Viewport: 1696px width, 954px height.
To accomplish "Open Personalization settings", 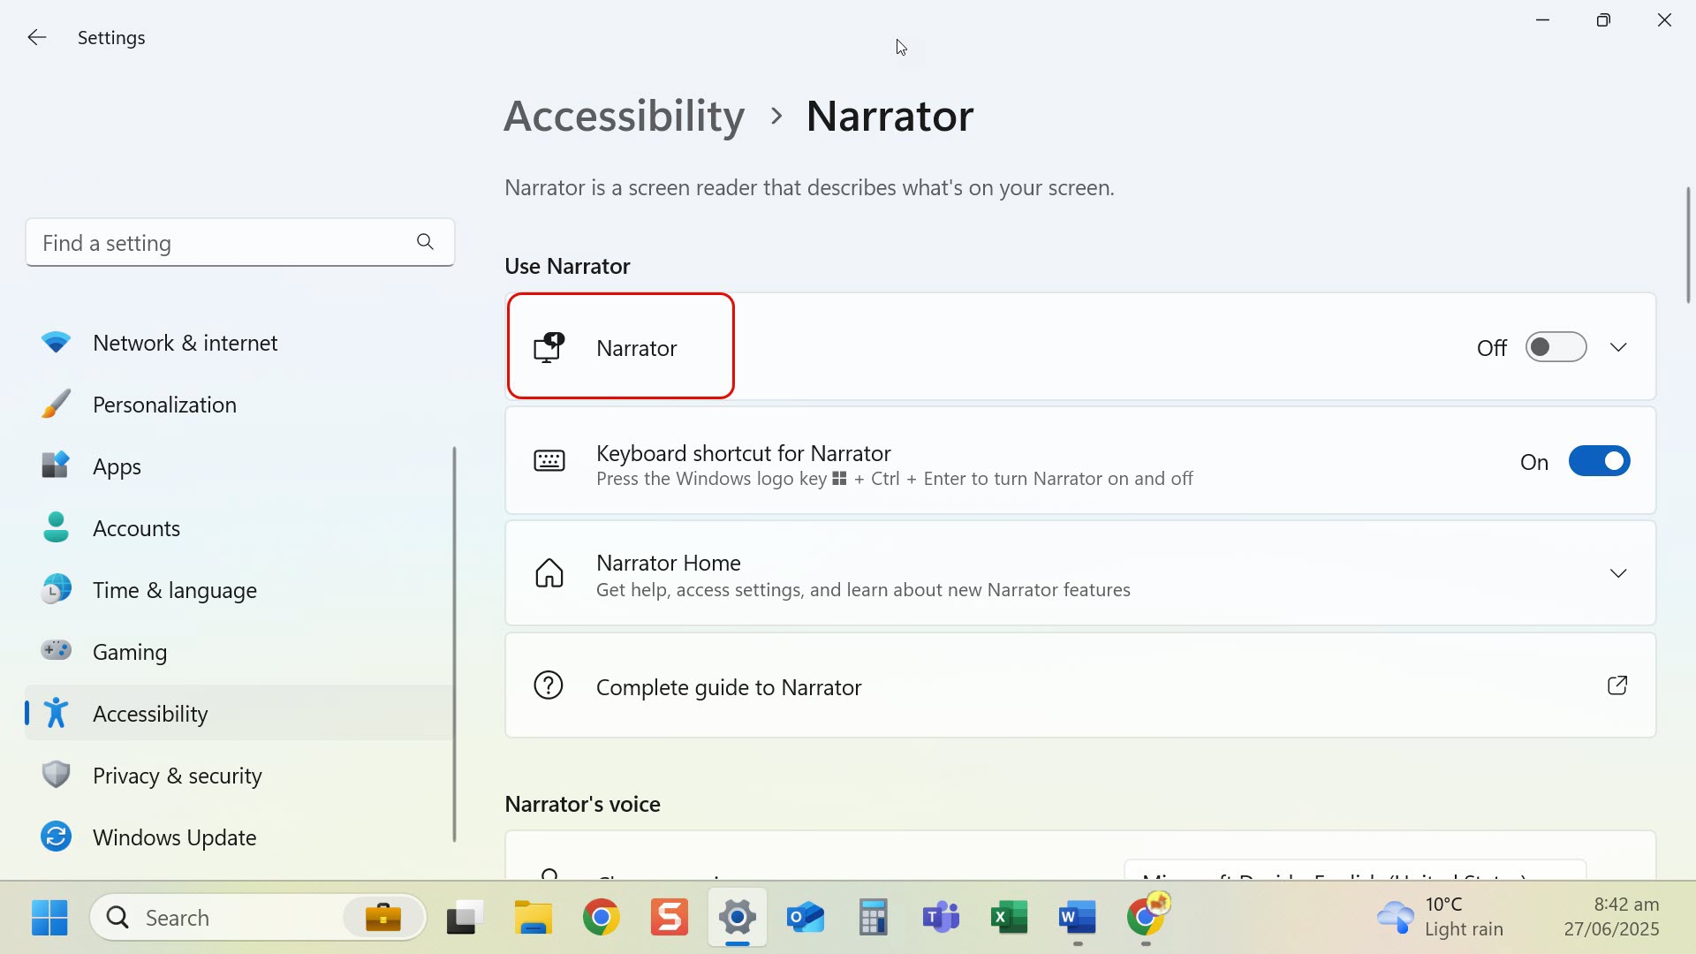I will click(x=238, y=405).
